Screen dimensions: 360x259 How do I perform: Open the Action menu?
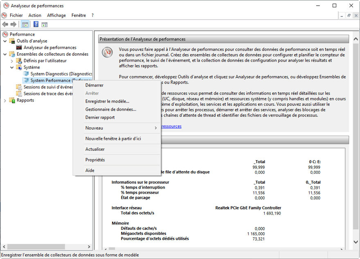point(35,16)
